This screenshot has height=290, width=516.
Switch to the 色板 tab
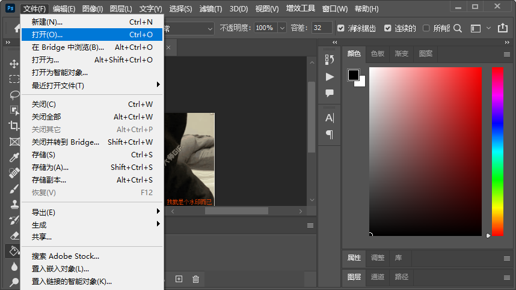click(x=377, y=53)
